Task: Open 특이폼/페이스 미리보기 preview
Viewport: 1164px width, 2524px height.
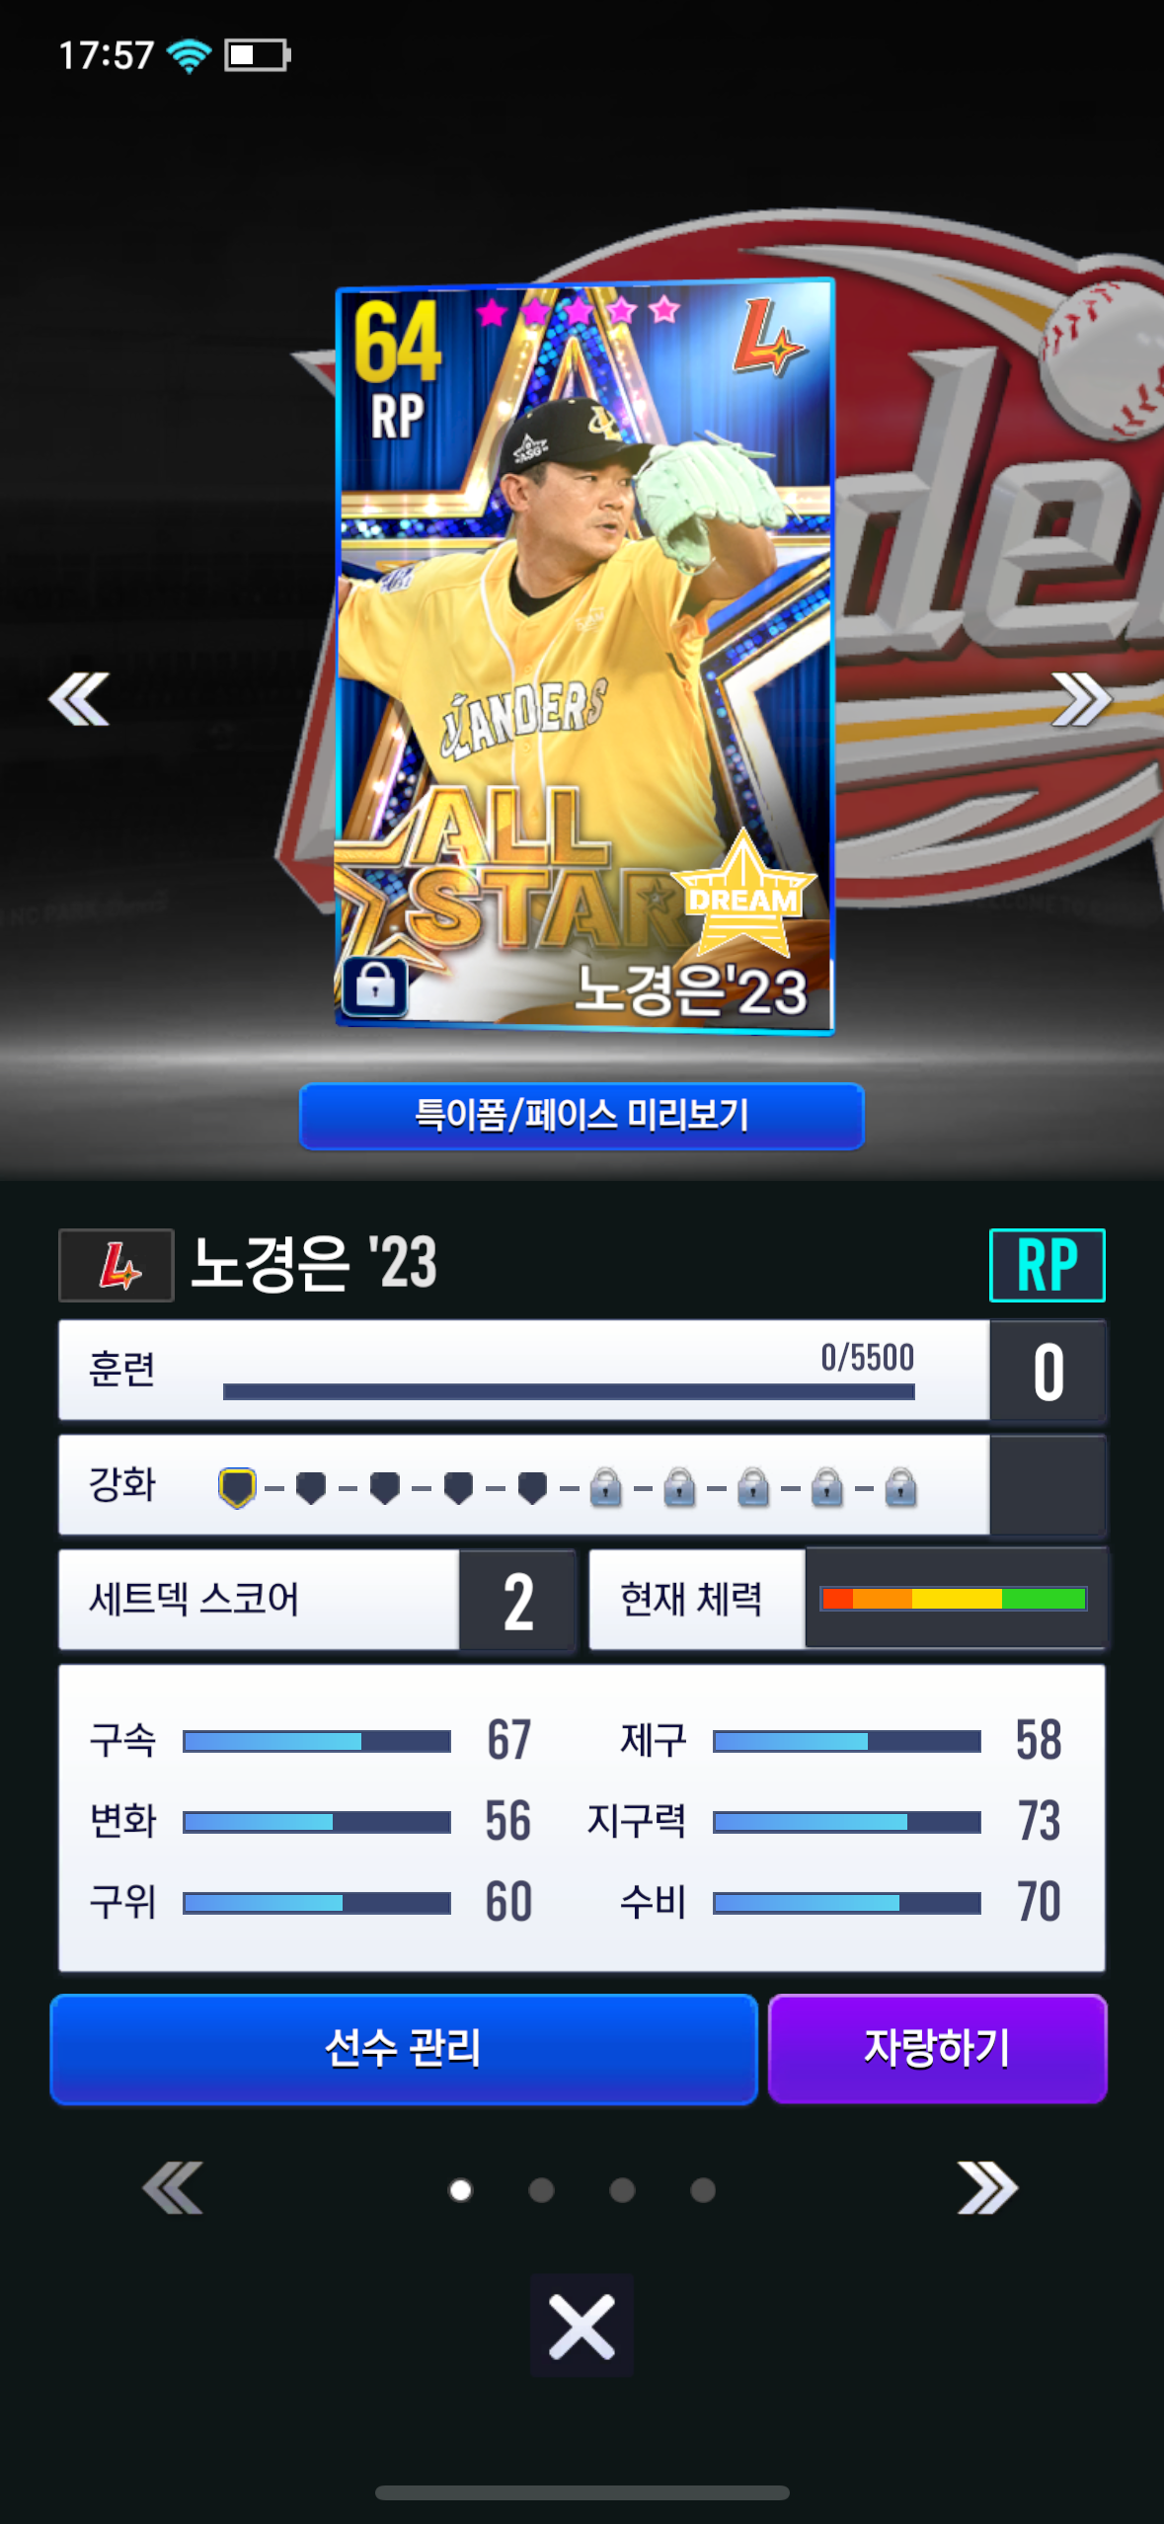Action: [582, 1116]
